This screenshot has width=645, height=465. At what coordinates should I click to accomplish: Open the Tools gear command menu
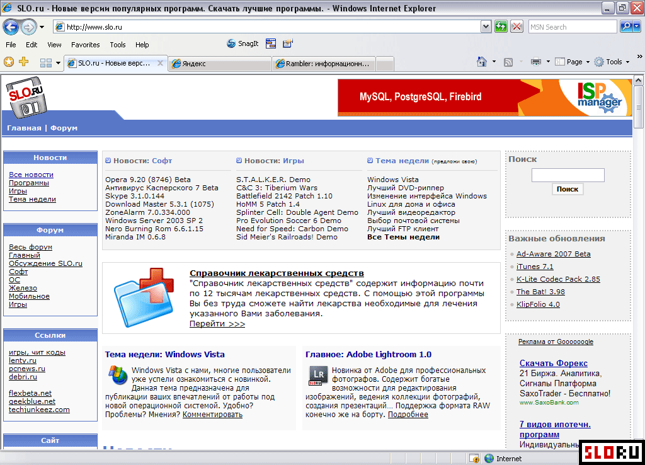[612, 62]
